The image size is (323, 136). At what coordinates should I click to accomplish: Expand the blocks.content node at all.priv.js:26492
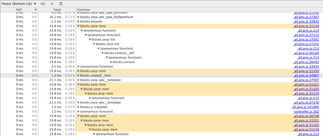(x=111, y=62)
